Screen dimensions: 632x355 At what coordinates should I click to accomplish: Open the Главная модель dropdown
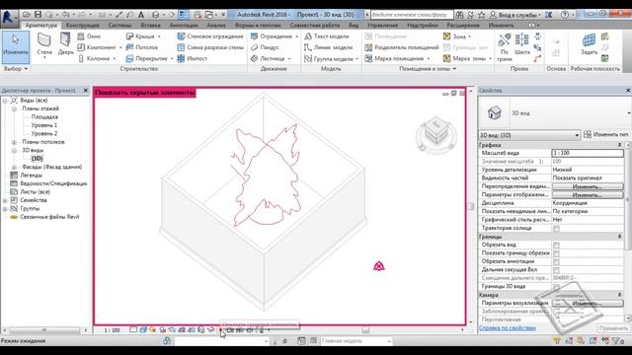tap(355, 341)
